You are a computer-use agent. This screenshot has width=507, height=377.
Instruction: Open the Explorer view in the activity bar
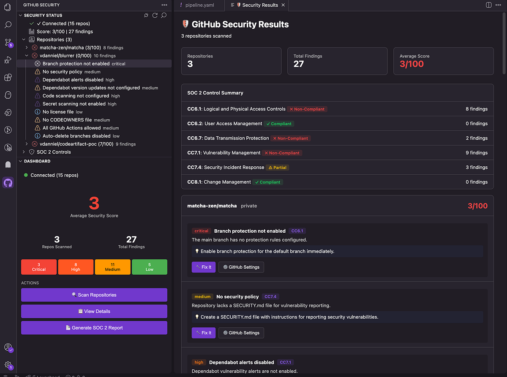8,8
